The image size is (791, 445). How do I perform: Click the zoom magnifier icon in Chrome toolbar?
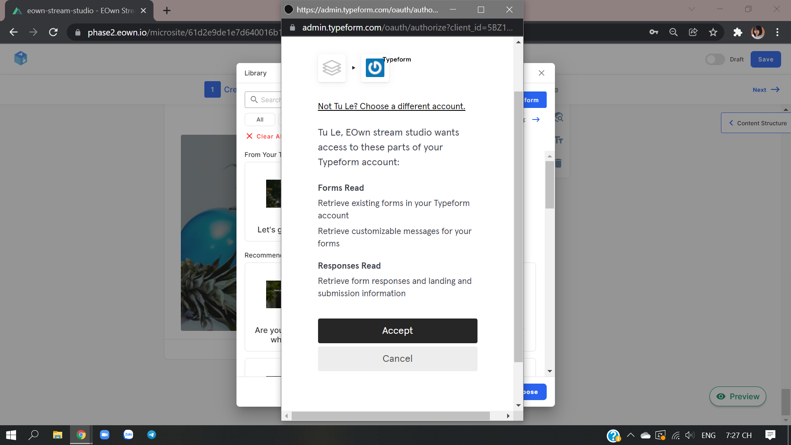(x=674, y=32)
